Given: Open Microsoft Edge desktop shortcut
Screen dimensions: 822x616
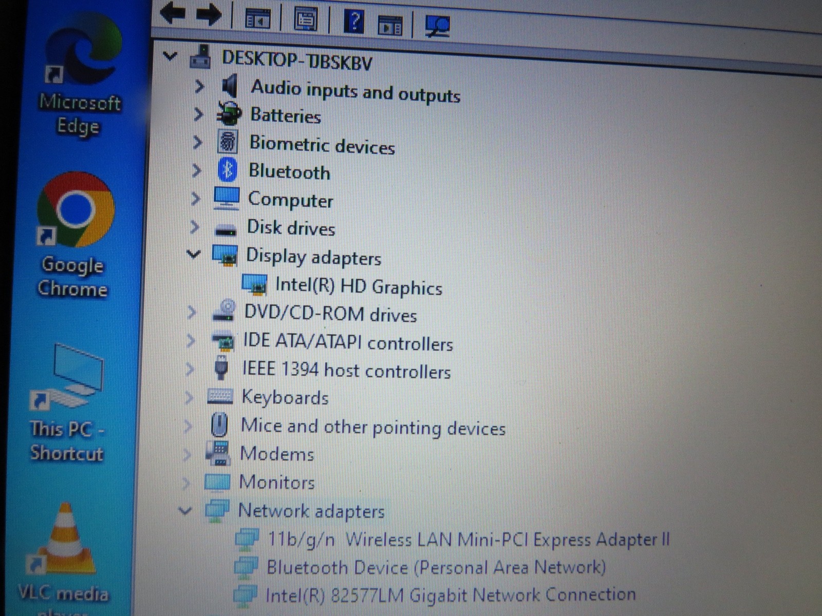Looking at the screenshot, I should (x=81, y=74).
